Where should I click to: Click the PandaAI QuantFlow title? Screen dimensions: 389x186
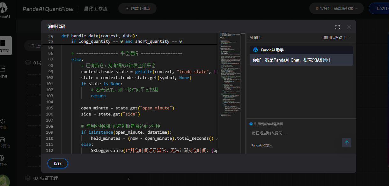(48, 9)
